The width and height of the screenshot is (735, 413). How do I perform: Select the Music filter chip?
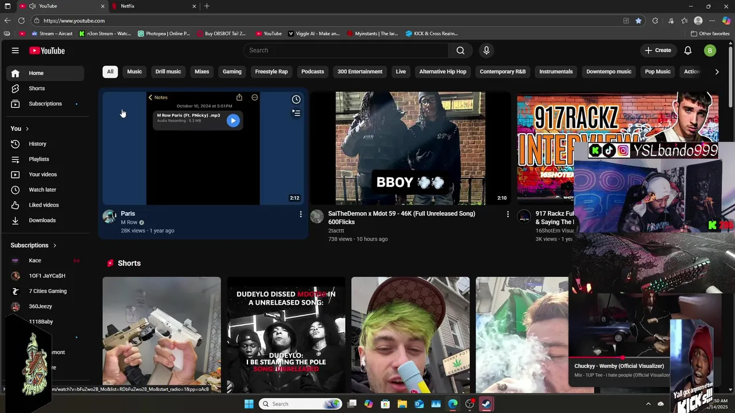pyautogui.click(x=134, y=72)
